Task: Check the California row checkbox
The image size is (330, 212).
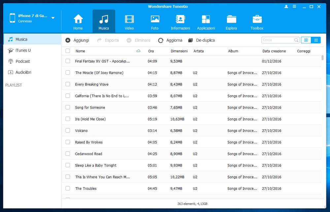Action: pyautogui.click(x=68, y=95)
